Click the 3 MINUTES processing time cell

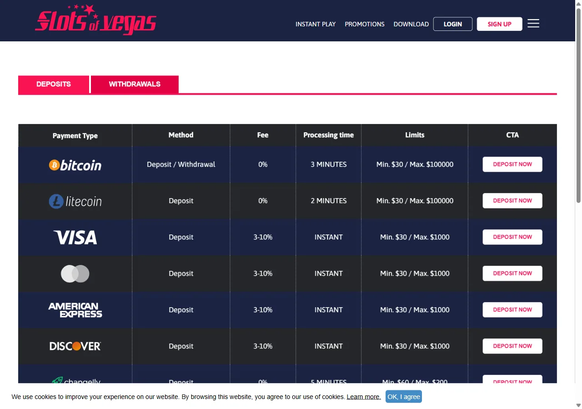click(x=328, y=165)
